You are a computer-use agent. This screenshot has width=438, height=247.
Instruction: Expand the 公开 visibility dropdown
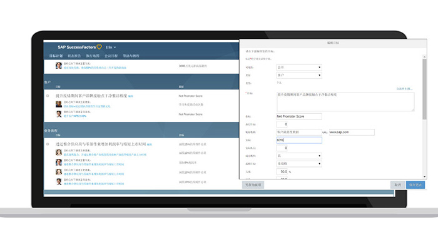tap(299, 68)
